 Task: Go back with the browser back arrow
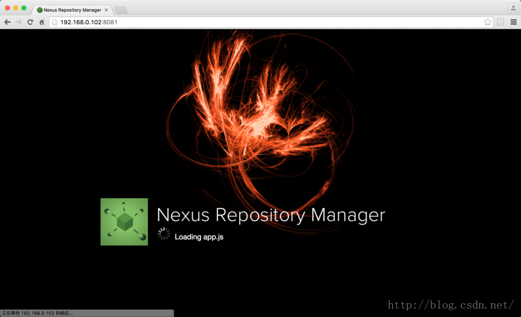pos(7,22)
